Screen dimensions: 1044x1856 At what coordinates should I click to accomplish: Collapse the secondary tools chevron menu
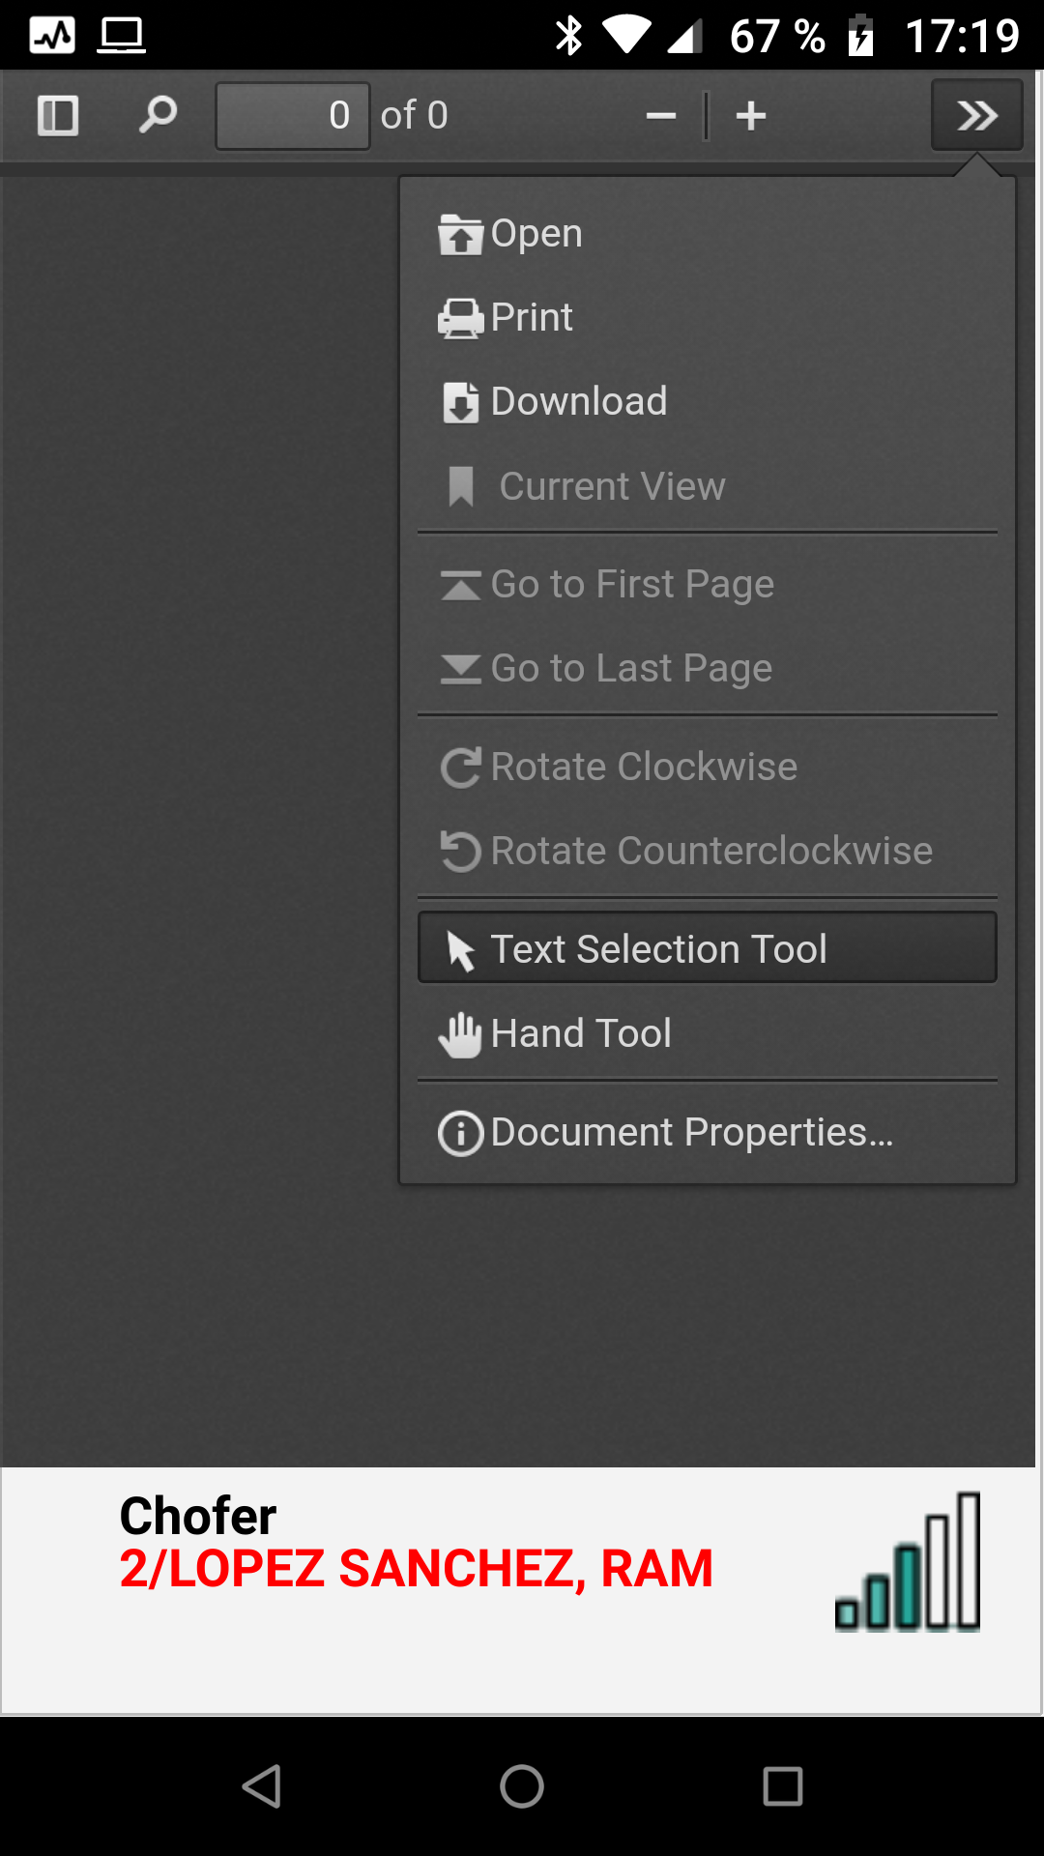click(976, 116)
